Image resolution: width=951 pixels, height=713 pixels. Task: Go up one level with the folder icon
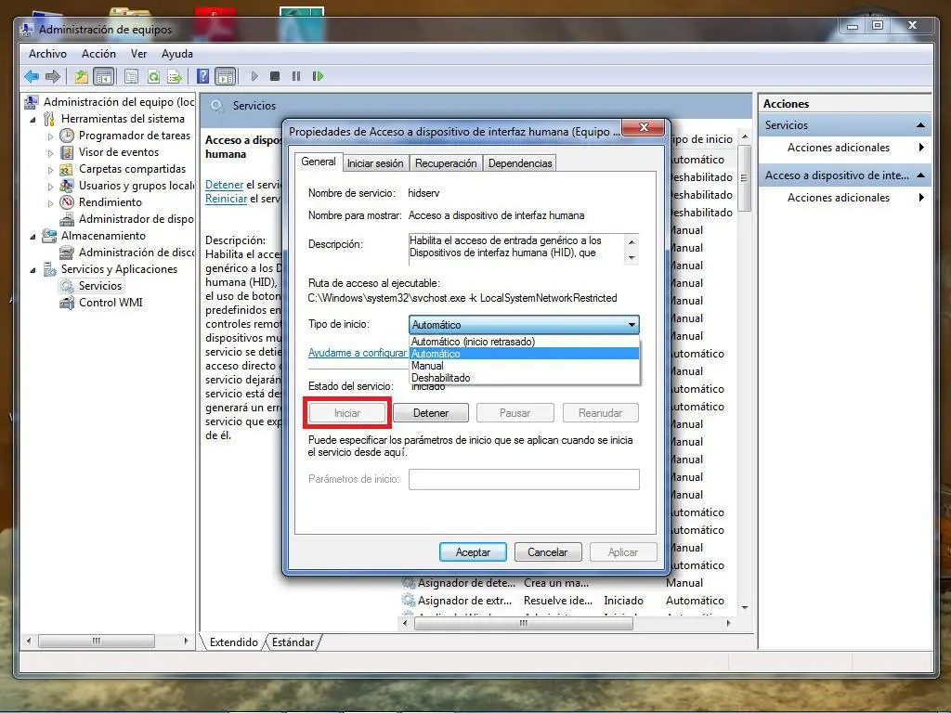coord(82,76)
